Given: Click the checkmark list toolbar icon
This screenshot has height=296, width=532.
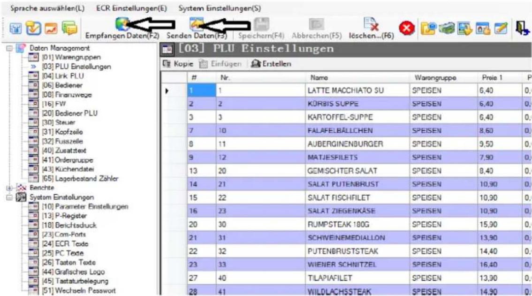Looking at the screenshot, I should 34,29.
